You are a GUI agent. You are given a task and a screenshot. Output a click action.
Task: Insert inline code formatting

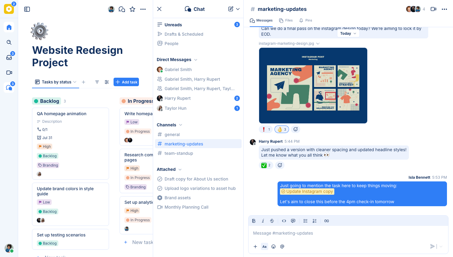click(284, 221)
